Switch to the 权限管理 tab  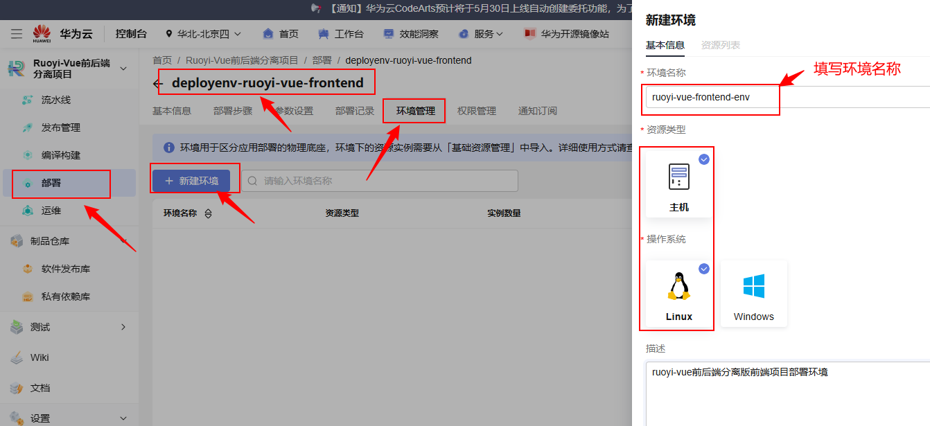click(x=477, y=111)
